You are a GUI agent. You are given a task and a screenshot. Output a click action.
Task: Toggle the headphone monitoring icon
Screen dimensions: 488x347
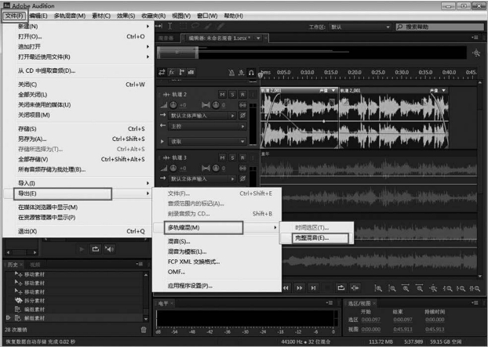point(251,73)
